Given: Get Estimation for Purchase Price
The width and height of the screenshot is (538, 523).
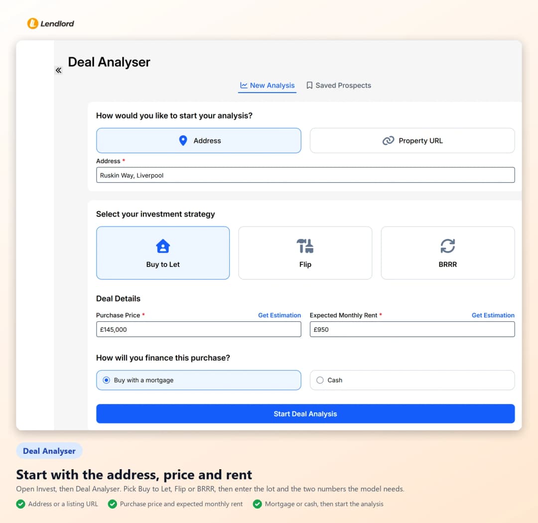Looking at the screenshot, I should (279, 315).
